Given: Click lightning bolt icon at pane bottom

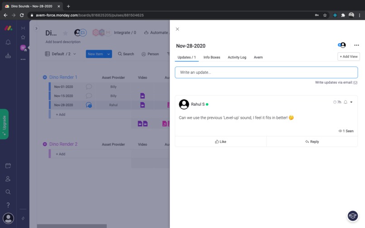Looking at the screenshot, I should [x=23, y=218].
